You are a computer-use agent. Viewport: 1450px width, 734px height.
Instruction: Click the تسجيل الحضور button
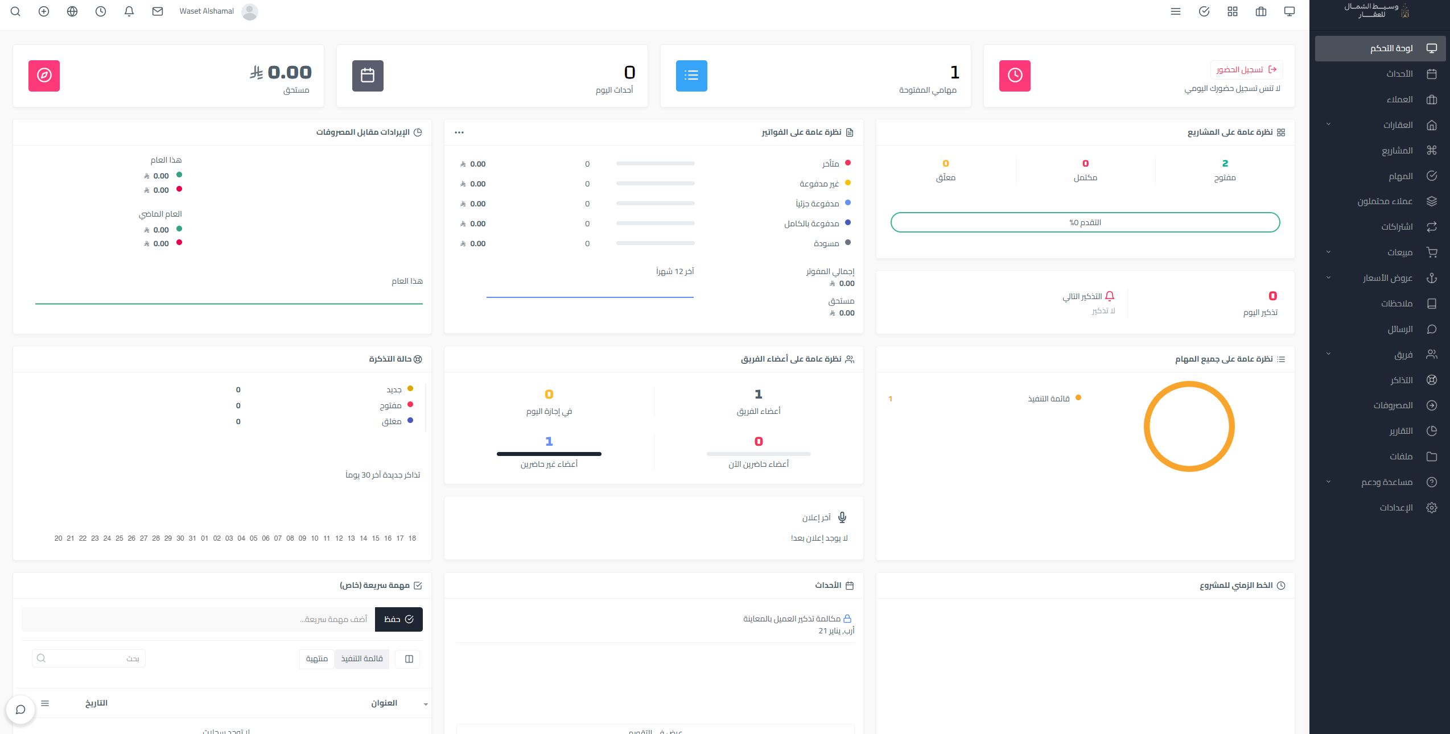(1246, 69)
